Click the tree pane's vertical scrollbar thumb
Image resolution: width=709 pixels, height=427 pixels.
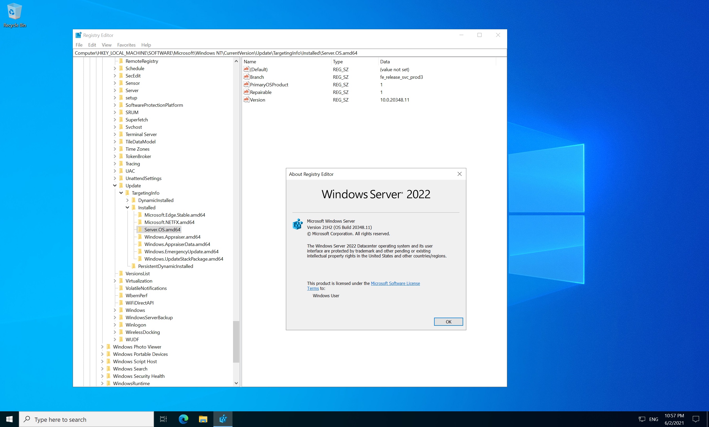coord(236,342)
